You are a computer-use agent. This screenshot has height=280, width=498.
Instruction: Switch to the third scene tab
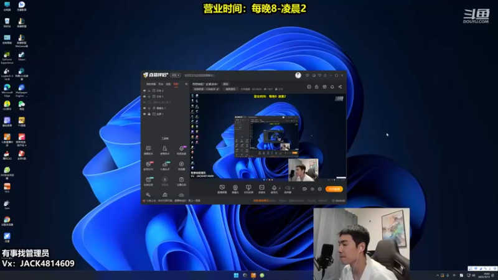[168, 84]
